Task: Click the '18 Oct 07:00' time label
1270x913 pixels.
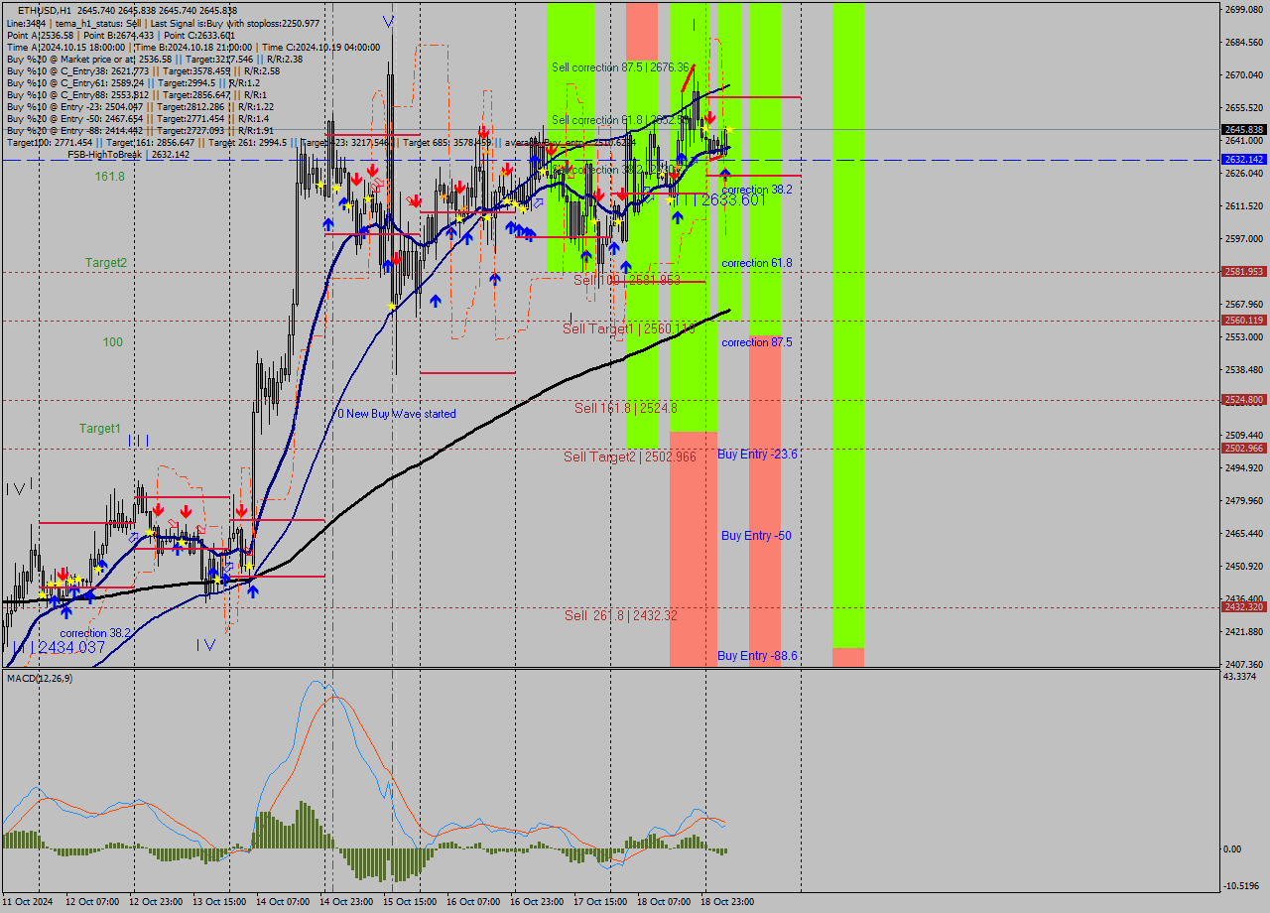Action: (x=664, y=902)
